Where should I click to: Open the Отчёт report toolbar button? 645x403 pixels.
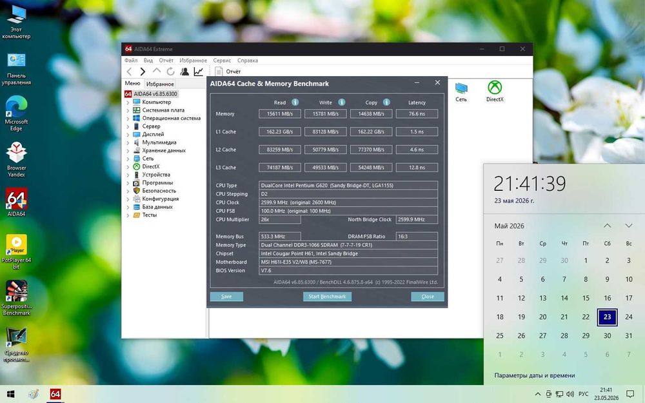tap(228, 72)
